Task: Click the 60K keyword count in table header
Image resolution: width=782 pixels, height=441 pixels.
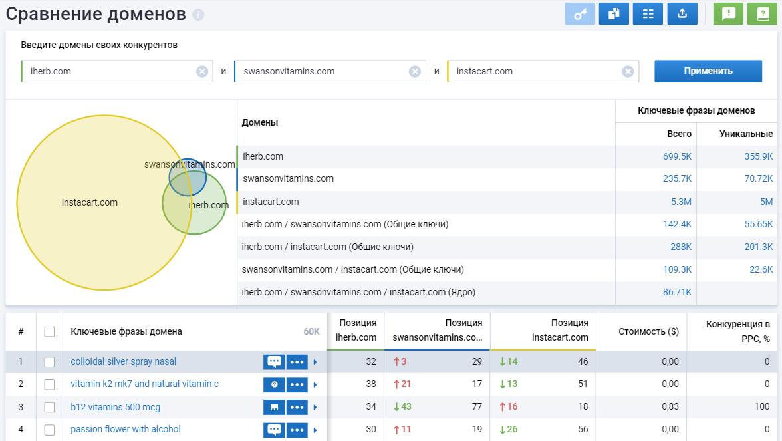Action: click(x=312, y=332)
